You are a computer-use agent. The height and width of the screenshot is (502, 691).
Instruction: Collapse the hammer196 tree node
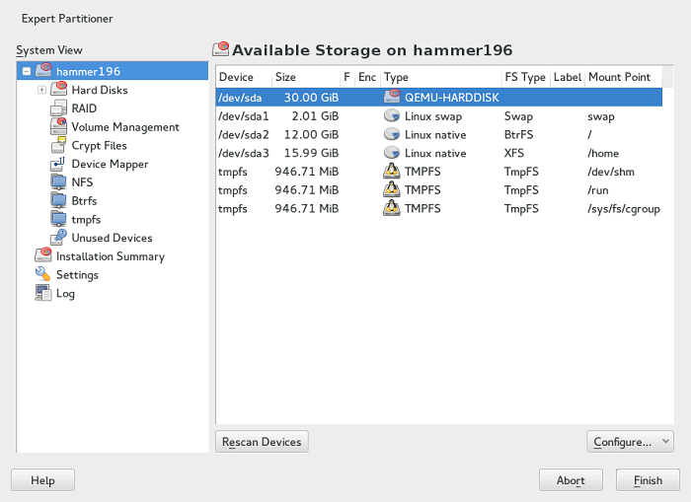[27, 72]
